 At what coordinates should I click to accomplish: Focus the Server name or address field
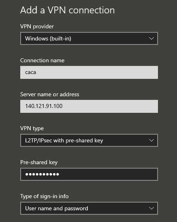pos(89,106)
